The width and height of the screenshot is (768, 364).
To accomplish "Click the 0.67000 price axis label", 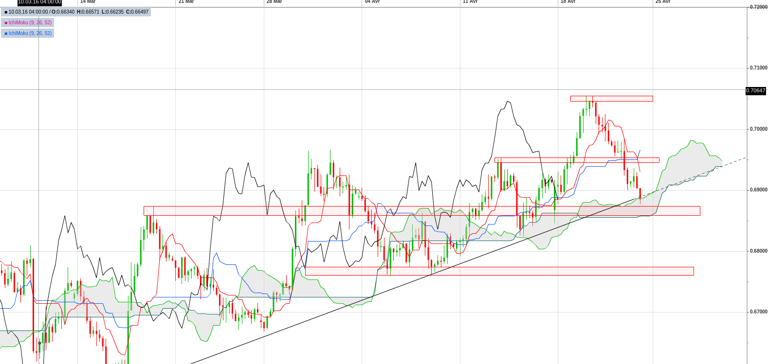I will tap(758, 312).
